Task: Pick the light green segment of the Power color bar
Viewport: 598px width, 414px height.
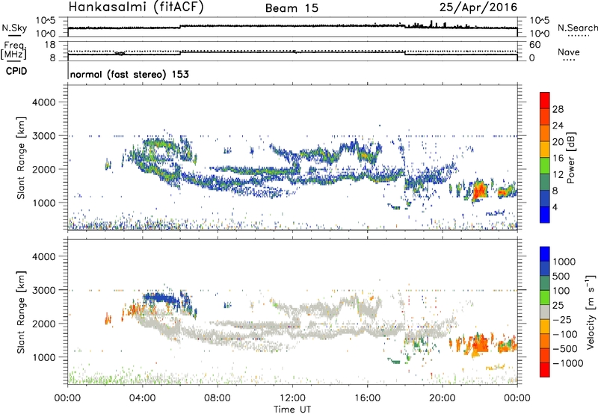Action: 545,166
